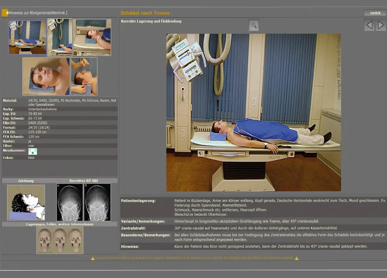The height and width of the screenshot is (278, 387).
Task: Click the zurück button
Action: (x=375, y=13)
